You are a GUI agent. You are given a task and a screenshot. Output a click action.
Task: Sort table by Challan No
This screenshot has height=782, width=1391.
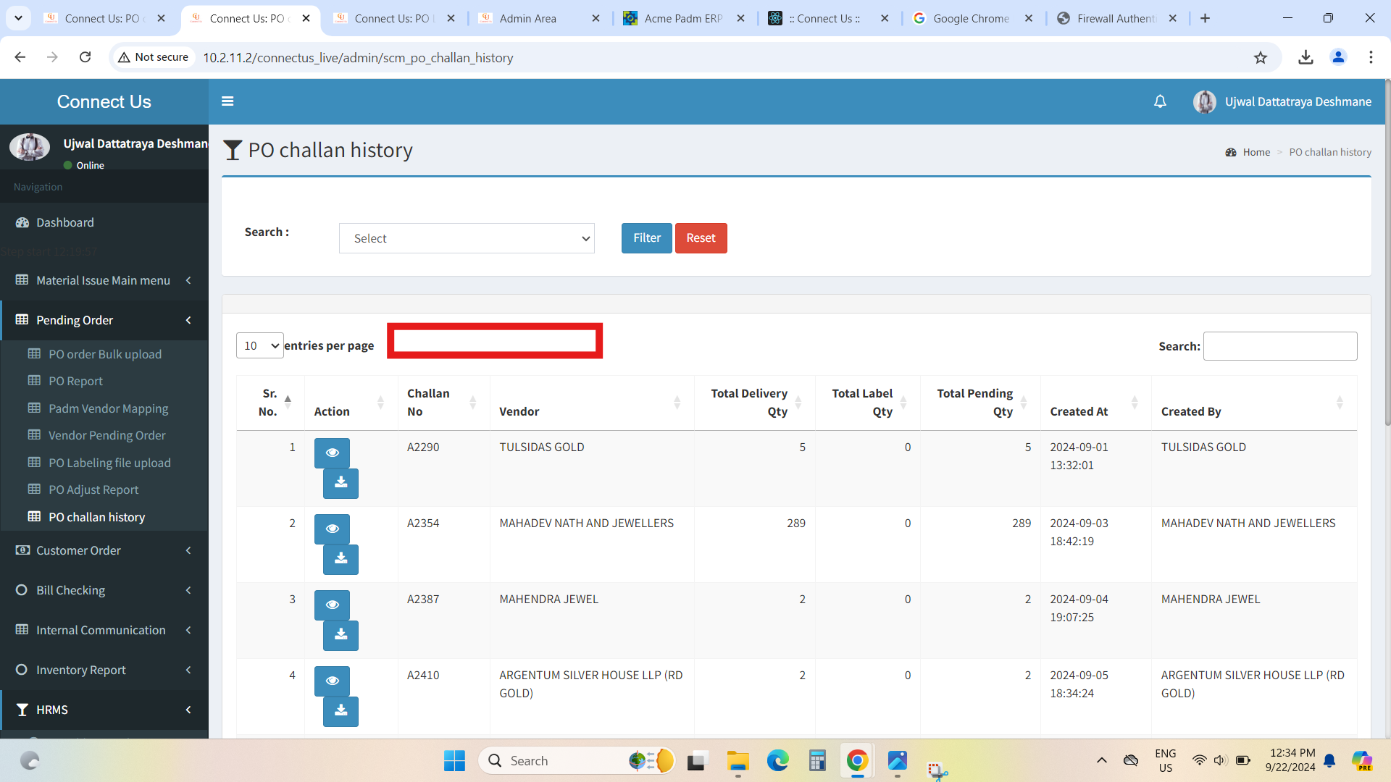pos(443,403)
